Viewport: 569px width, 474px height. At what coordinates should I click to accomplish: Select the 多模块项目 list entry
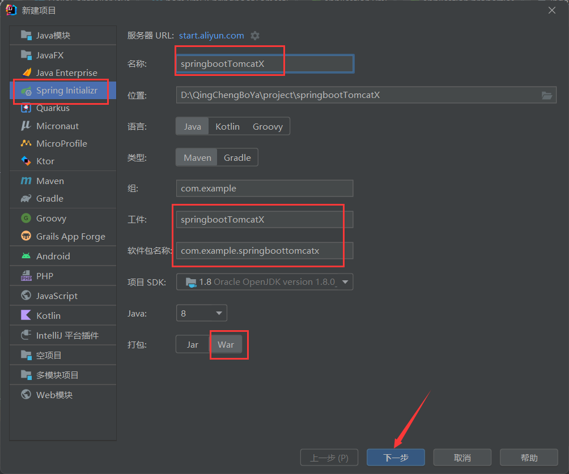click(x=63, y=375)
